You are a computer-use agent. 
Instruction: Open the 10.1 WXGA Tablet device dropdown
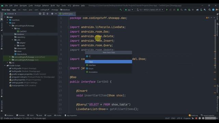pos(150,10)
